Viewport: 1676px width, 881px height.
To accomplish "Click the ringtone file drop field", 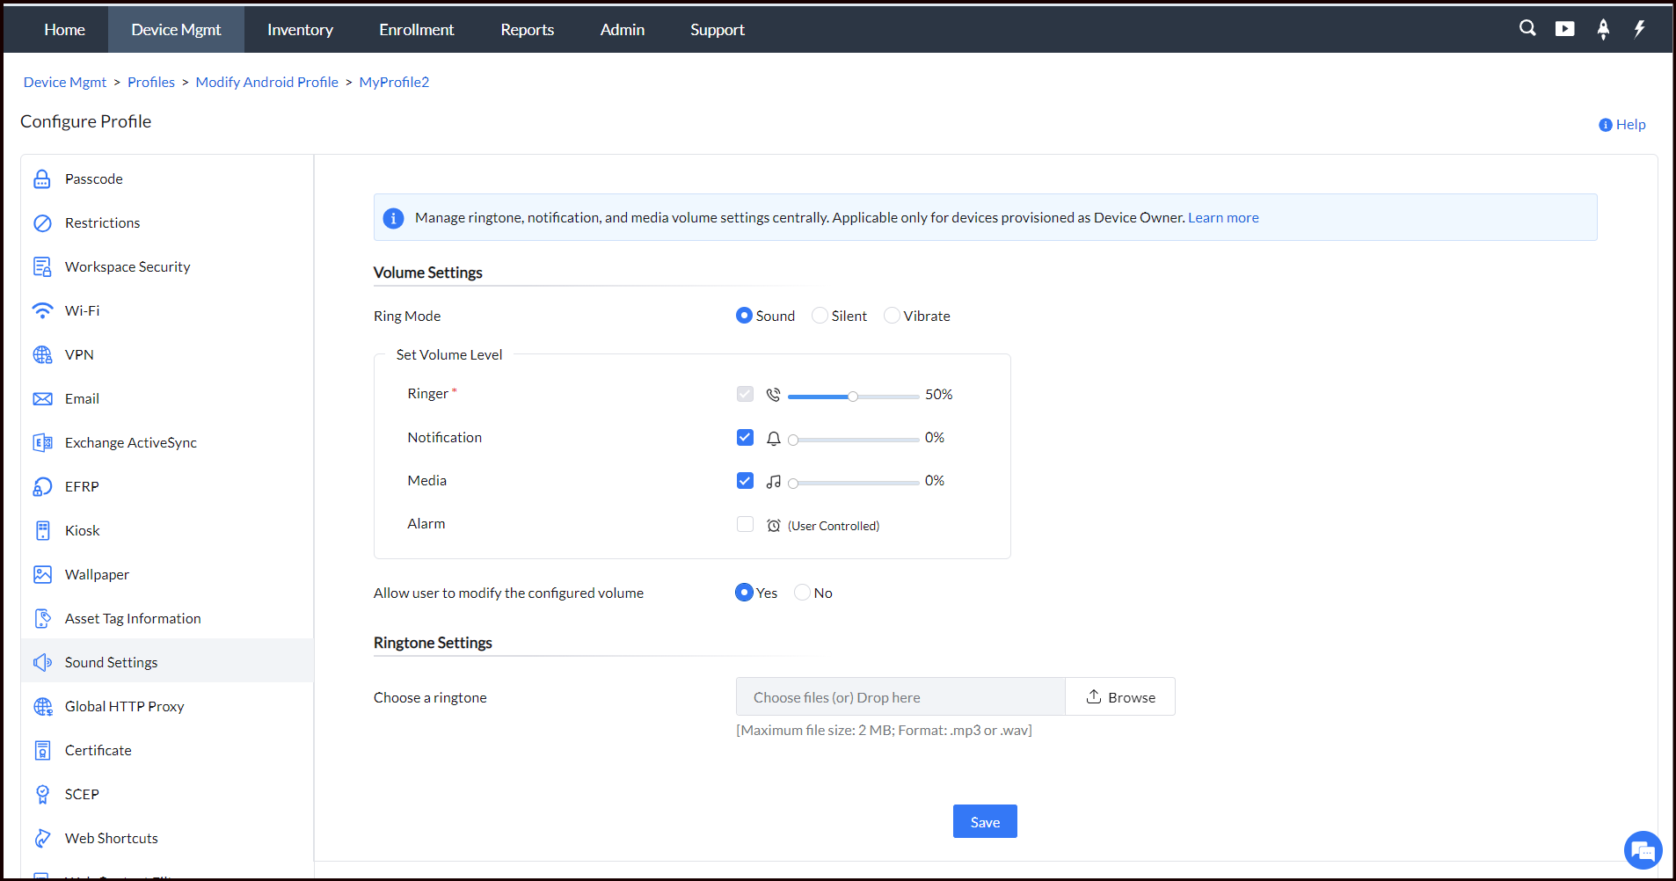I will [x=900, y=697].
